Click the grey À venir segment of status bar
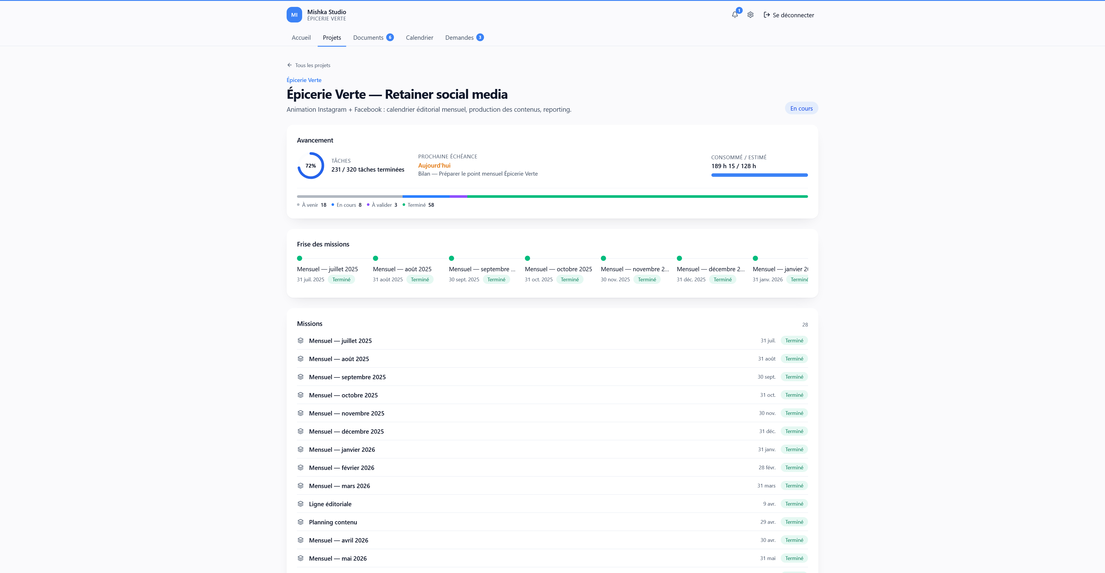Image resolution: width=1105 pixels, height=573 pixels. click(x=350, y=197)
